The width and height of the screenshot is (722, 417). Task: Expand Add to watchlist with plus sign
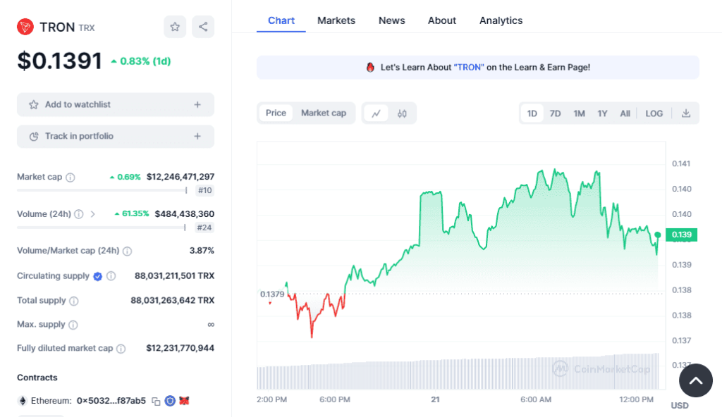pos(197,104)
